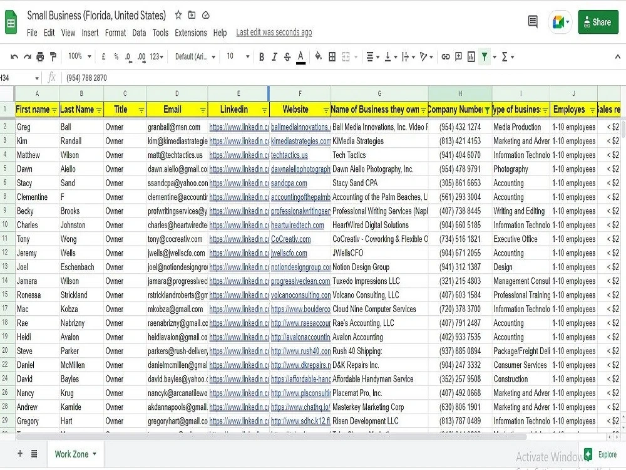Open the Name box dropdown
The height and width of the screenshot is (470, 626).
point(37,78)
